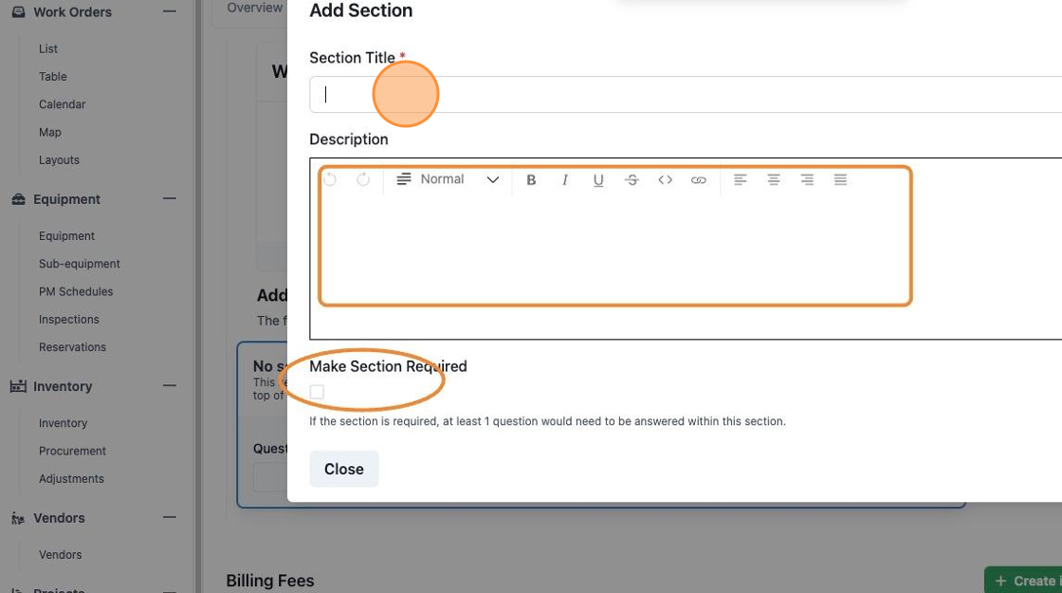
Task: Enable the Make Section Required checkbox
Action: 317,392
